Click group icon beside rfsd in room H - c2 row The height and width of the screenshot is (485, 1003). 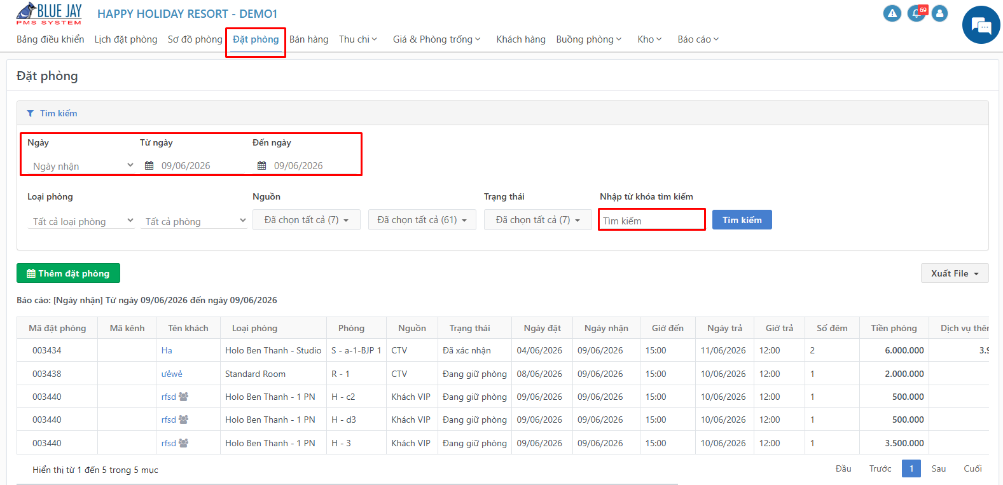183,397
